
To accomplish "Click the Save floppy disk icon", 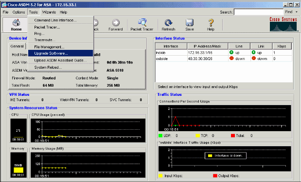I will point(190,23).
